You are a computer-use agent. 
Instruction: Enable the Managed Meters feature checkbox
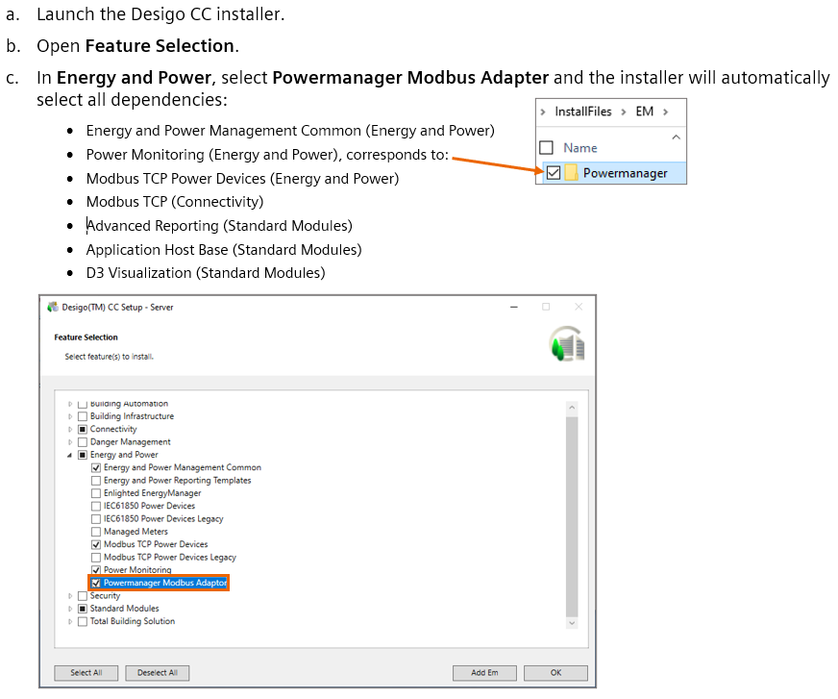[96, 532]
